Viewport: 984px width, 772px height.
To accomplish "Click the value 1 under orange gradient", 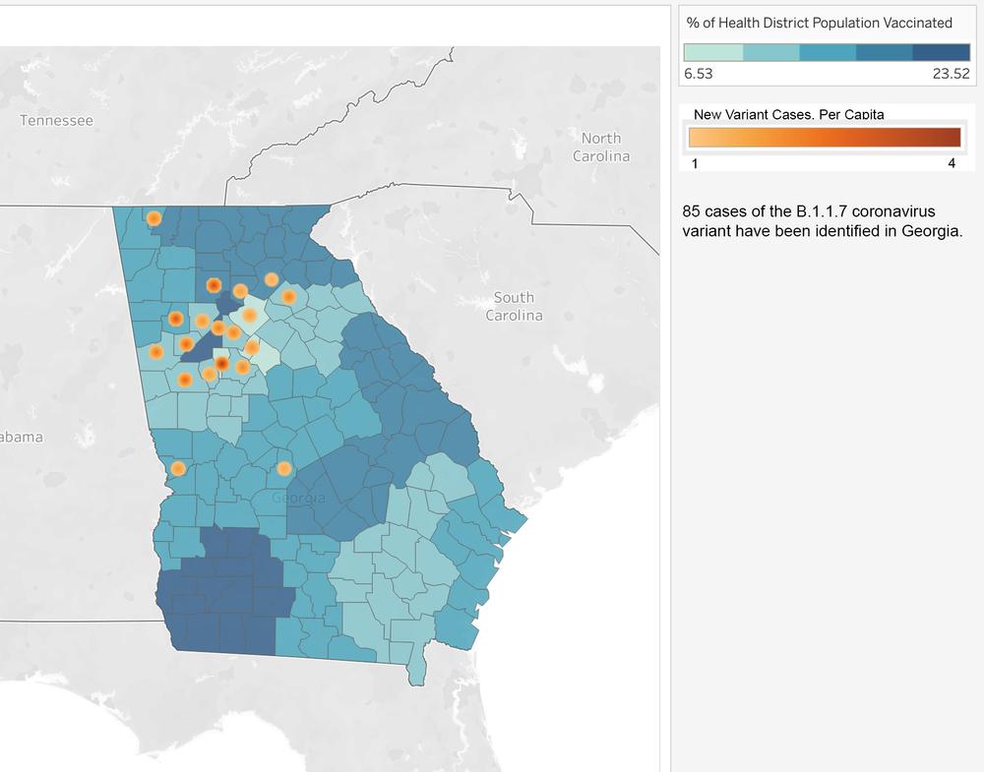I will [695, 163].
